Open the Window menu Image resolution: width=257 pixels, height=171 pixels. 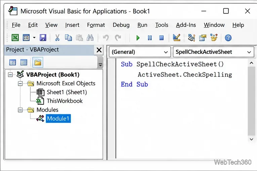214,25
